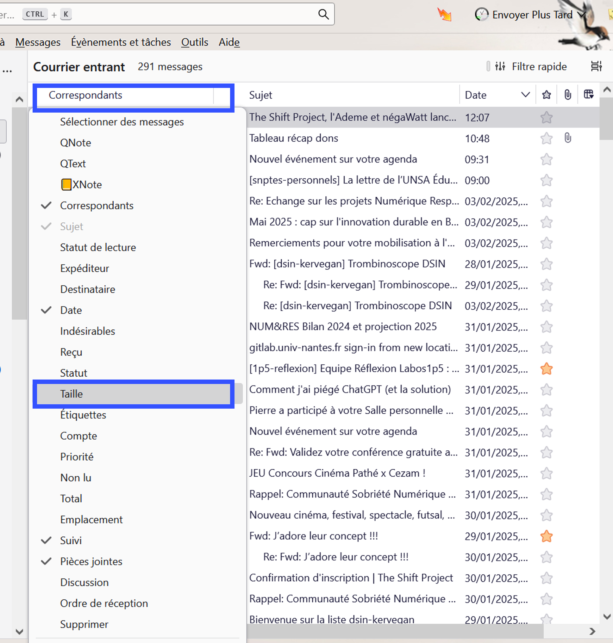This screenshot has width=613, height=643.
Task: Uncheck Correspondants column in menu
Action: coord(97,206)
